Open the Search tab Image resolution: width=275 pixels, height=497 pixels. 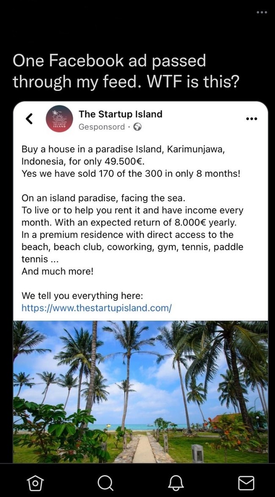point(105,482)
